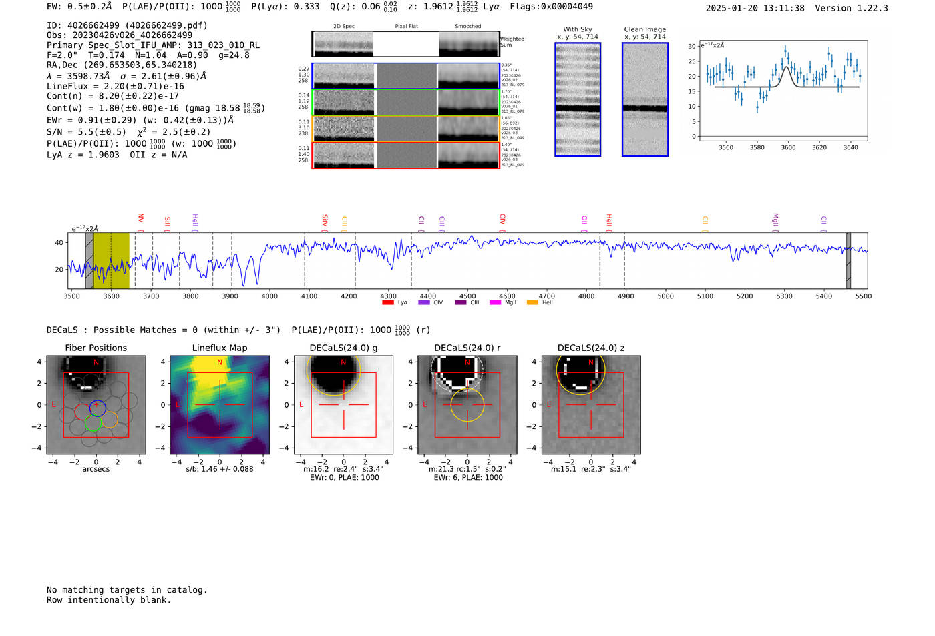Screen dimensions: 935x636
Task: Click the CIV line marker label
Action: (503, 219)
